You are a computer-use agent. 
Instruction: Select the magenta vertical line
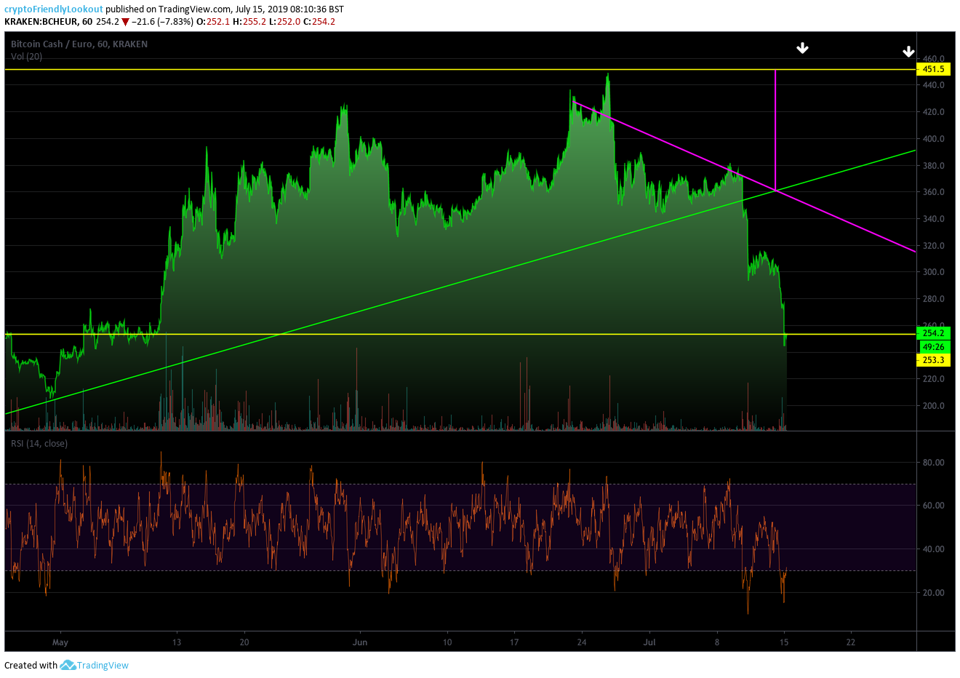(776, 131)
